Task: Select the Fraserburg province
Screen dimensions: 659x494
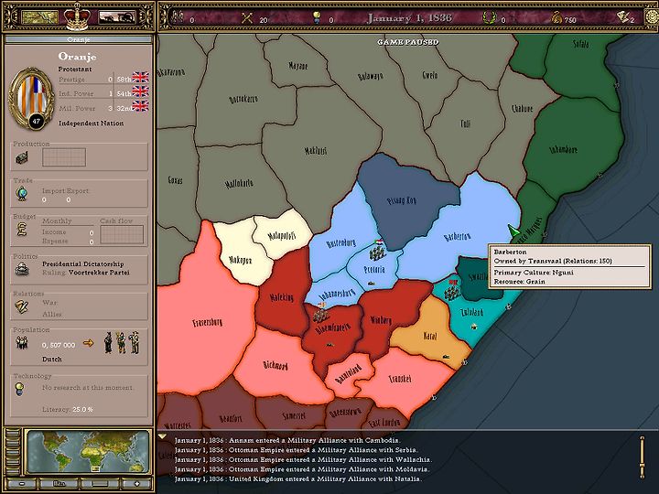Action: [x=208, y=323]
